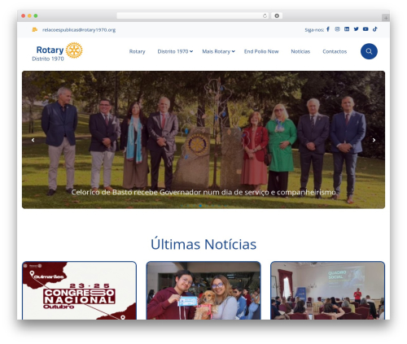407x344 pixels.
Task: Close the browser window with red button
Action: [24, 15]
